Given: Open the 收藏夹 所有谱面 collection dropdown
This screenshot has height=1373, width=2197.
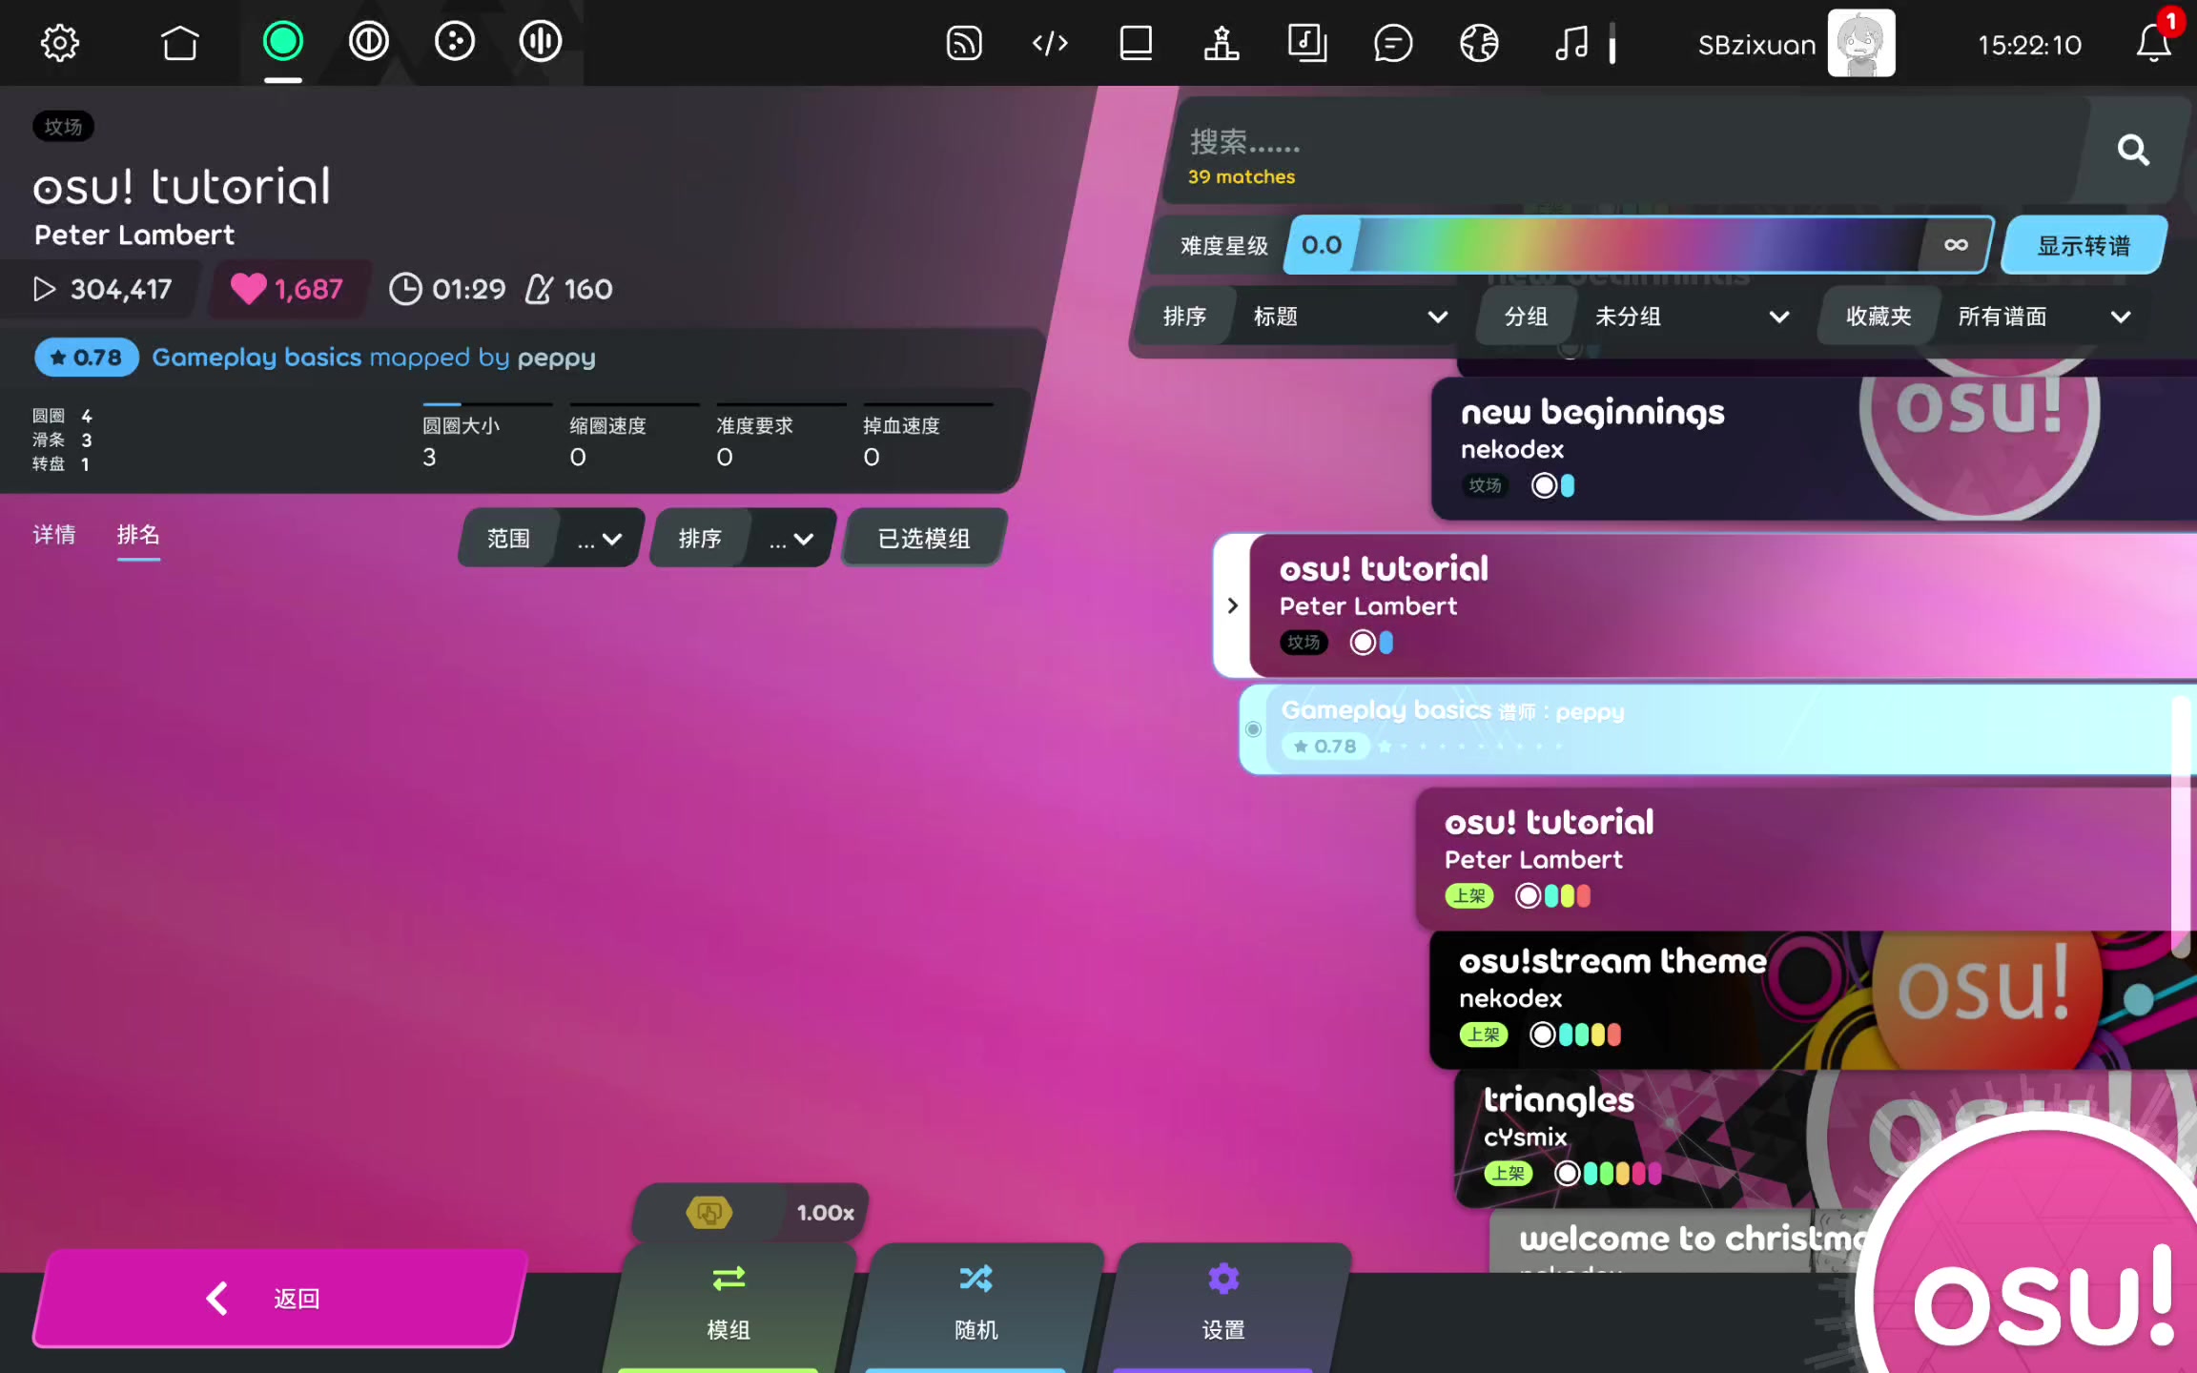Looking at the screenshot, I should point(2041,317).
